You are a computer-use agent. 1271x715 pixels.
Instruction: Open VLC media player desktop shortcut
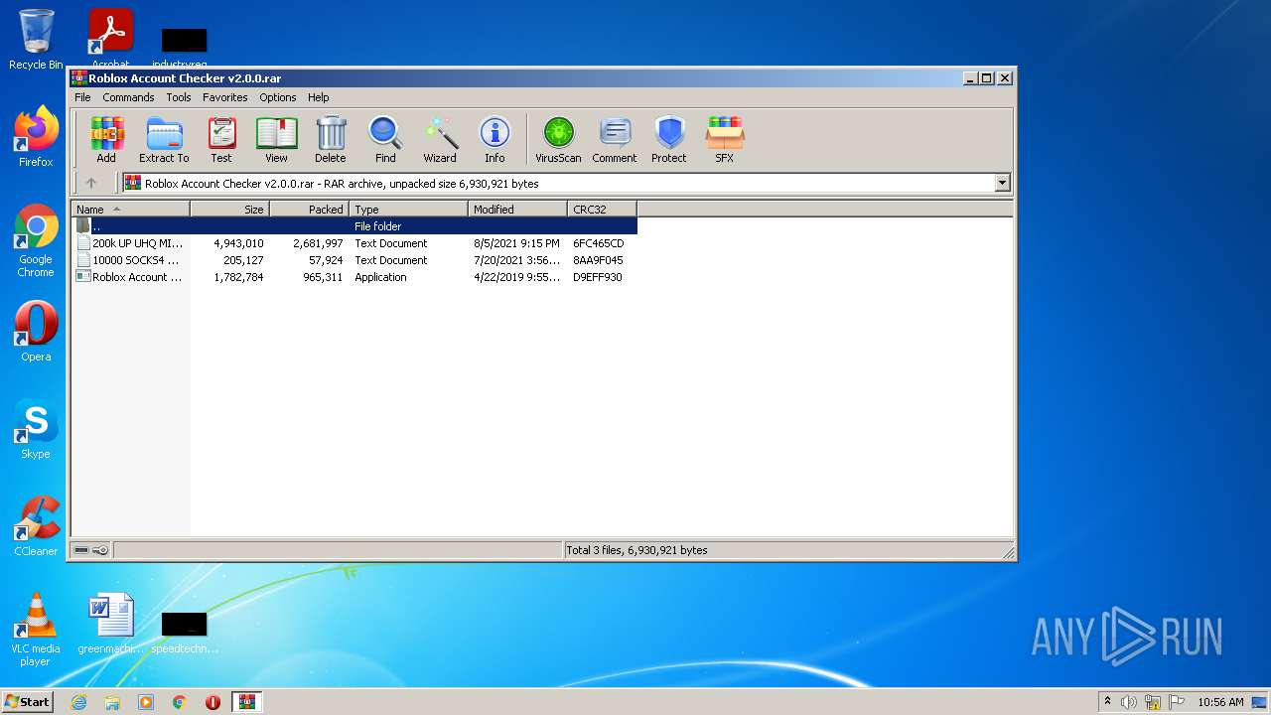click(x=36, y=630)
